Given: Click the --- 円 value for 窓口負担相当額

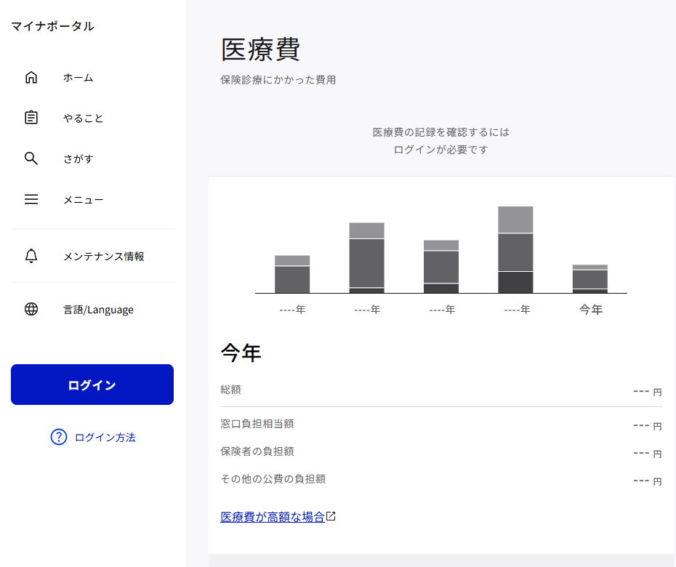Looking at the screenshot, I should point(648,426).
